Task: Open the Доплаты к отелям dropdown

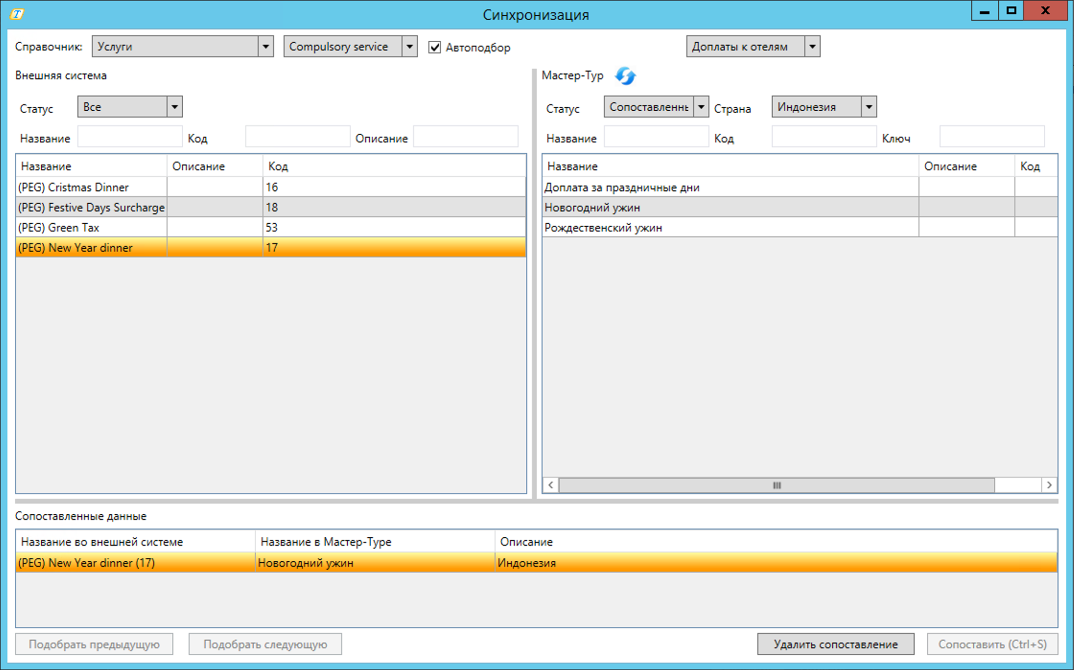Action: pyautogui.click(x=812, y=46)
